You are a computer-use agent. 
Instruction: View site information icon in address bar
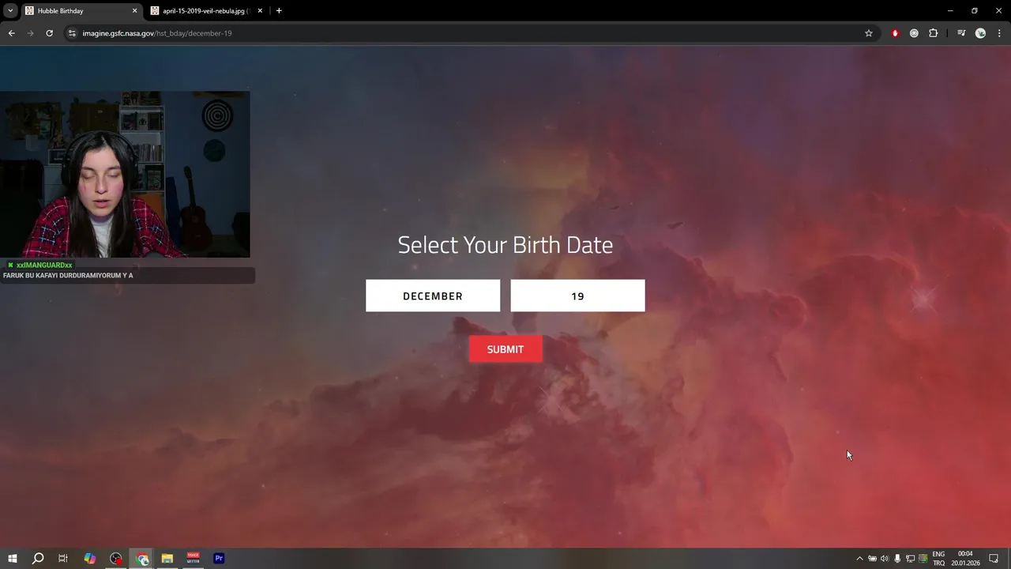pos(72,33)
